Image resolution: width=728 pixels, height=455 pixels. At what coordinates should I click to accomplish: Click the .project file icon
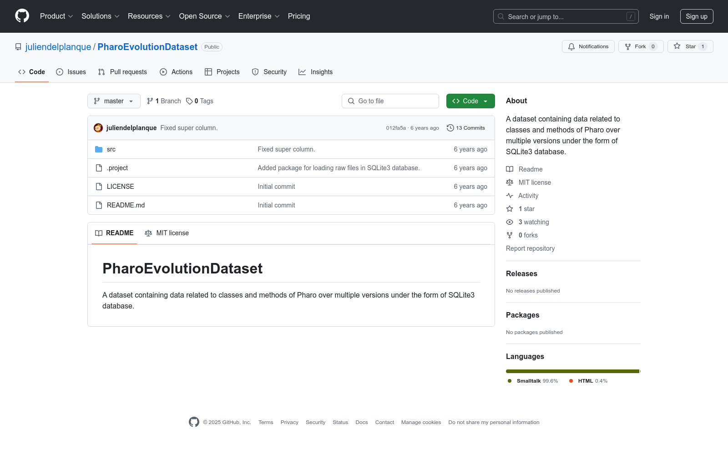point(99,168)
